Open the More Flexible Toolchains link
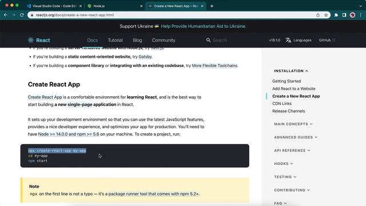The height and width of the screenshot is (206, 366). pos(214,66)
